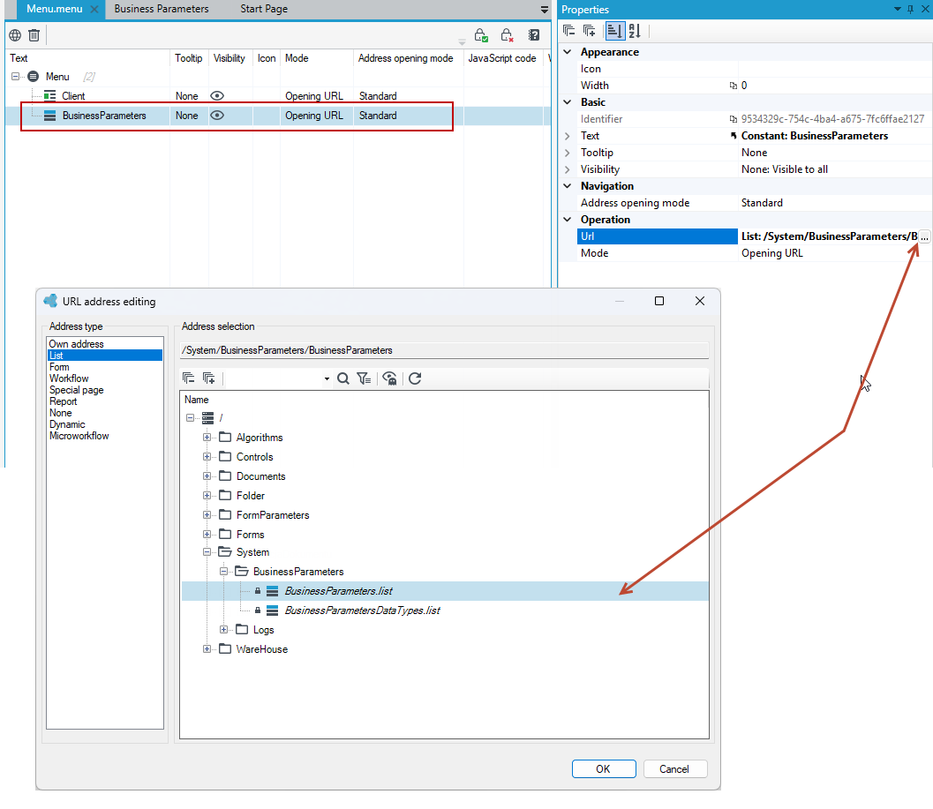Click Cancel in URL address editing

pyautogui.click(x=674, y=768)
